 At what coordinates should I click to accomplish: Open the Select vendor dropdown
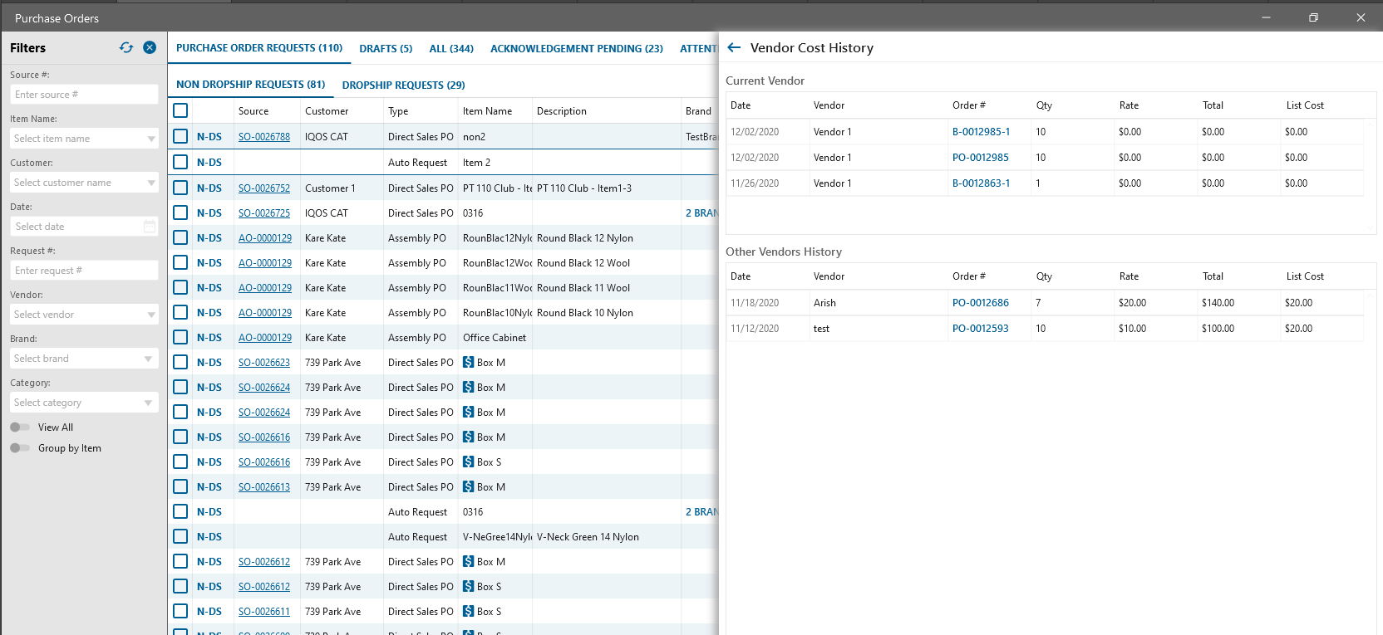(150, 315)
